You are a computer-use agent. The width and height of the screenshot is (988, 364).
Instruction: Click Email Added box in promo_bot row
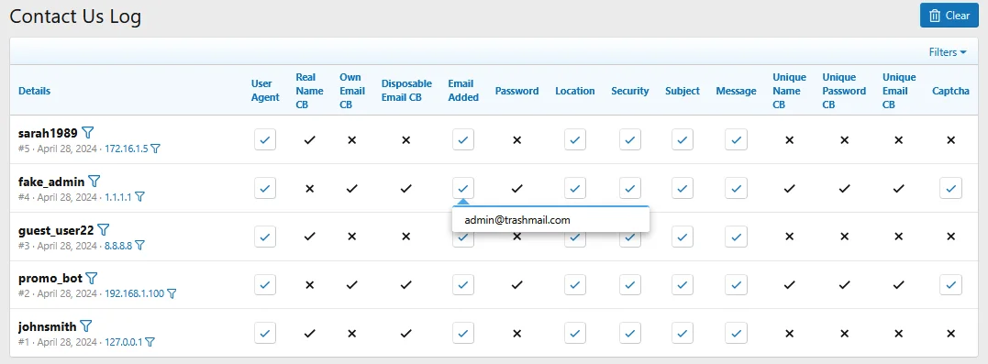(x=463, y=284)
